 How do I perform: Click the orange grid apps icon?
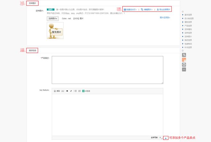click(x=184, y=60)
